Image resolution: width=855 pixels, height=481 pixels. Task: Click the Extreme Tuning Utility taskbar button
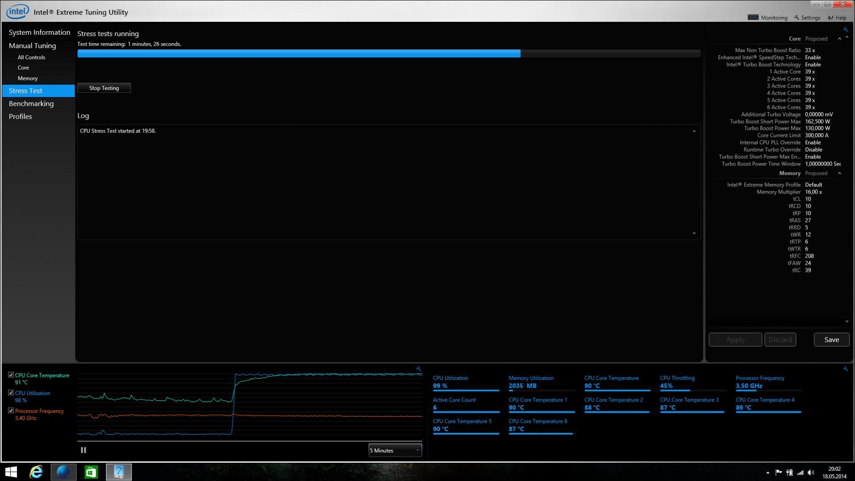(x=119, y=472)
